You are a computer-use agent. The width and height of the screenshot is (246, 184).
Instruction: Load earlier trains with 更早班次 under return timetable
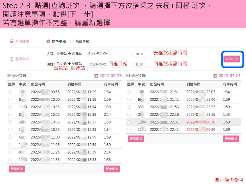136,139
